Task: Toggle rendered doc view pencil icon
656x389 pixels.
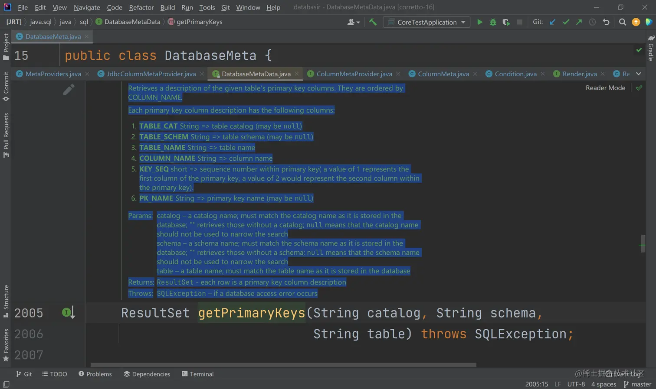Action: [x=69, y=90]
